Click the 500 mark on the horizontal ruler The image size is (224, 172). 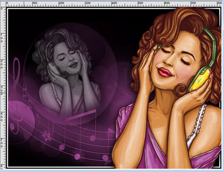(x=141, y=3)
